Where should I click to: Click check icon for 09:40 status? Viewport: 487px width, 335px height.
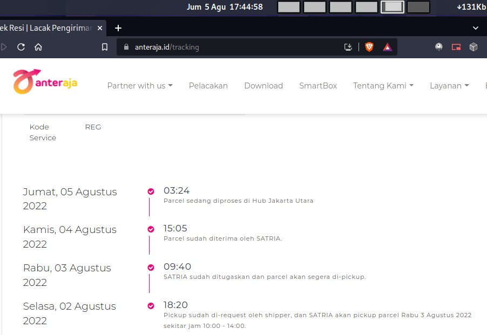[151, 268]
